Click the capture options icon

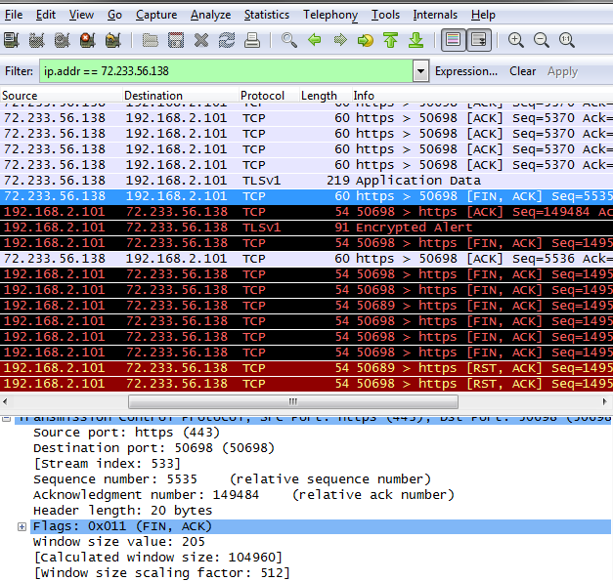(x=37, y=40)
